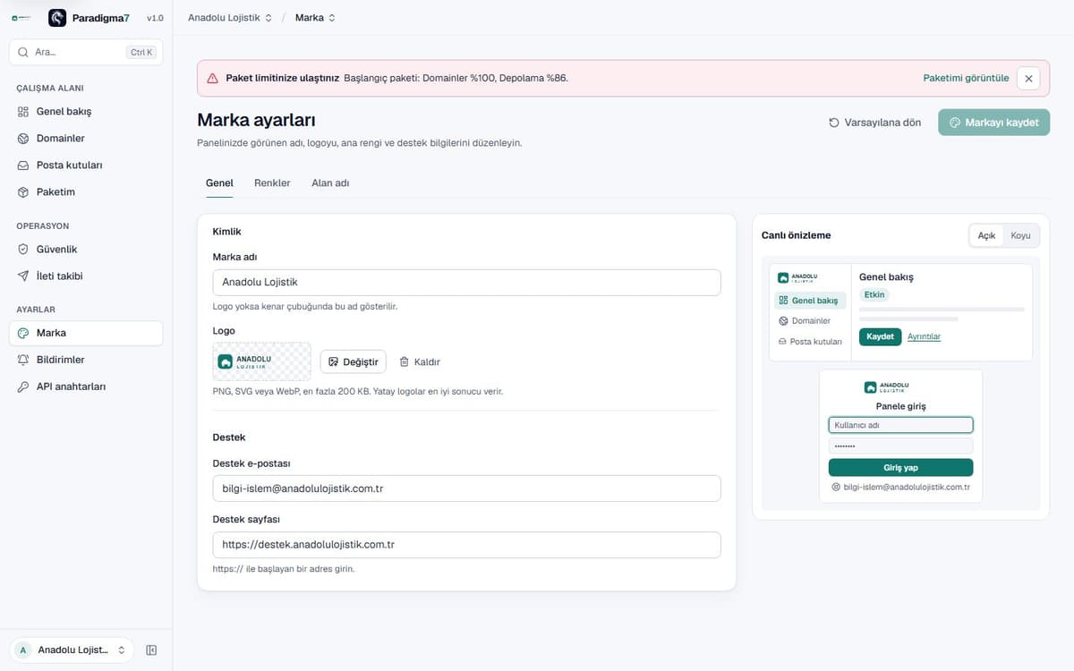1074x671 pixels.
Task: Select the Genel tab
Action: 219,183
